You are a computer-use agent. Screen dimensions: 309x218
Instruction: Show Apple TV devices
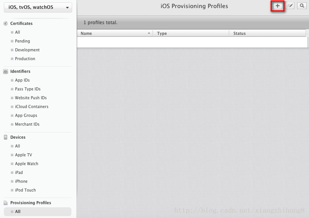[x=23, y=155]
